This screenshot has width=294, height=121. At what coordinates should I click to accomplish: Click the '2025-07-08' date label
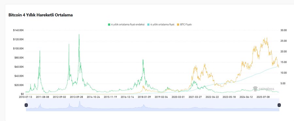(263, 97)
